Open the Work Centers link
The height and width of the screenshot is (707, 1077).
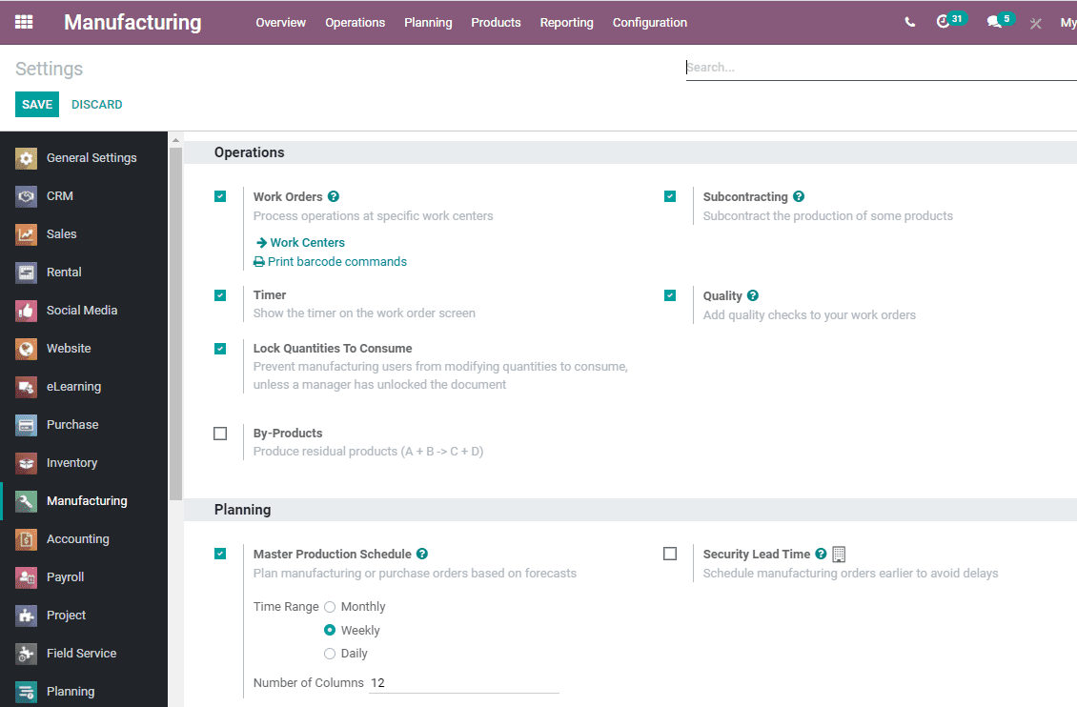(x=307, y=242)
